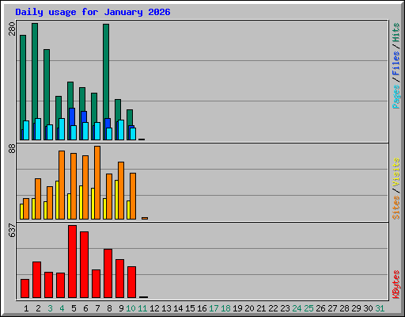Viewport: 405px width, 317px height.
Task: Click the green day 4 axis label
Action: tap(62, 308)
